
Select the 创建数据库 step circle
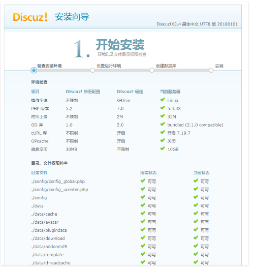[x=152, y=70]
